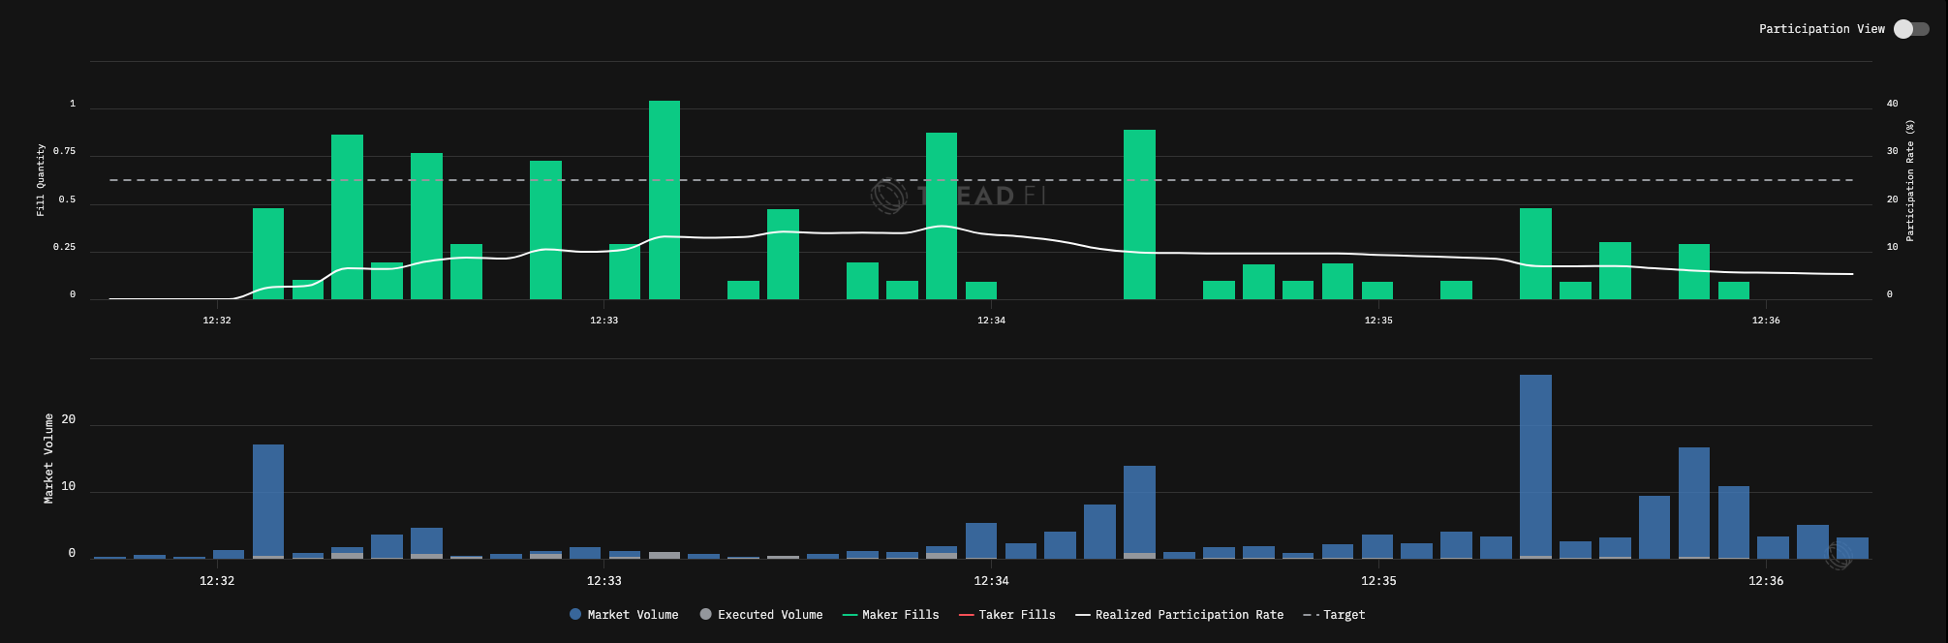This screenshot has height=643, width=1948.
Task: Click the small logo at market volume chart corner
Action: point(1839,556)
